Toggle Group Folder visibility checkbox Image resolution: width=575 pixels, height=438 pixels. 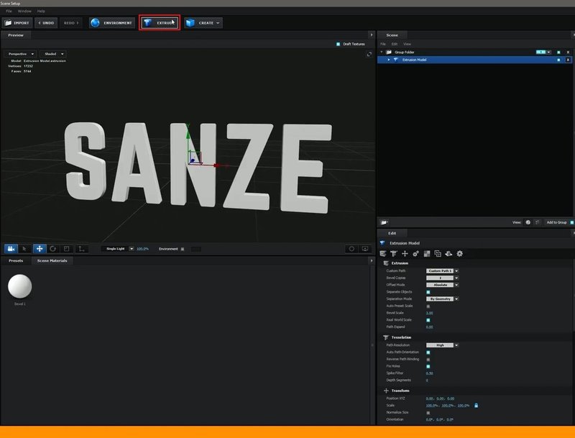[558, 53]
